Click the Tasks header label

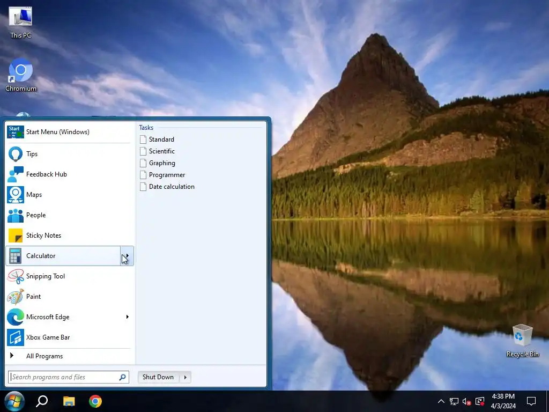coord(146,128)
